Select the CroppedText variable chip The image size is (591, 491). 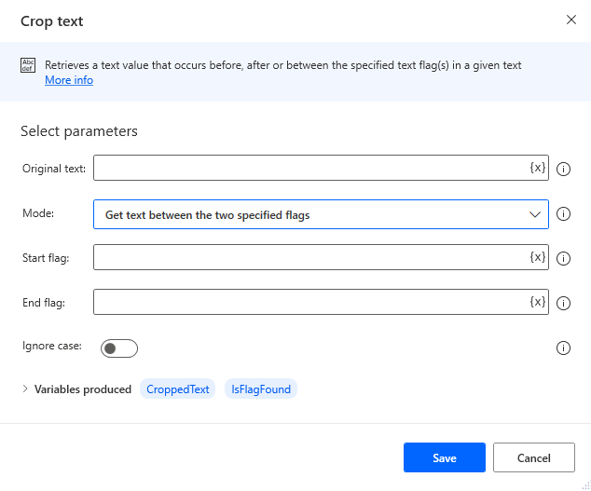coord(178,389)
